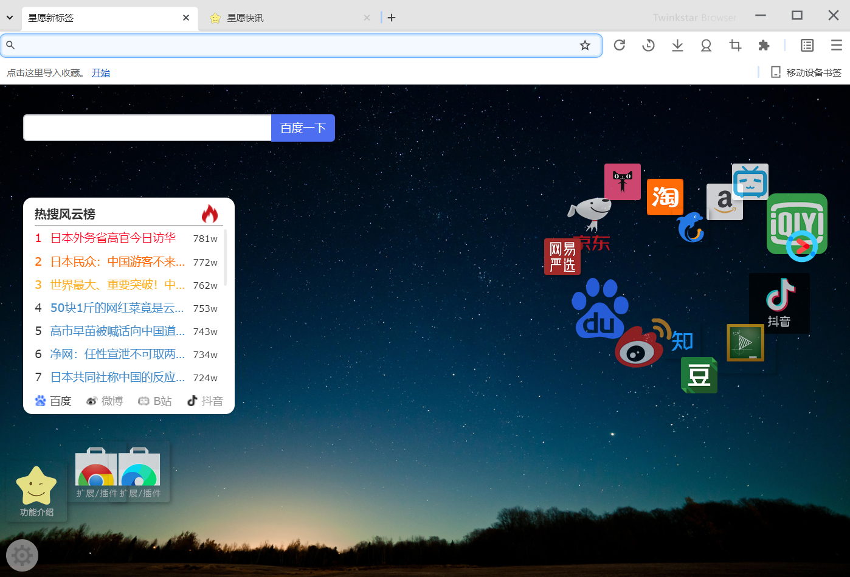Open the tab list dropdown arrow on tab bar
Image resolution: width=850 pixels, height=577 pixels.
point(9,18)
